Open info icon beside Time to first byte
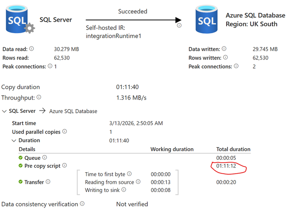The height and width of the screenshot is (210, 286). (129, 174)
